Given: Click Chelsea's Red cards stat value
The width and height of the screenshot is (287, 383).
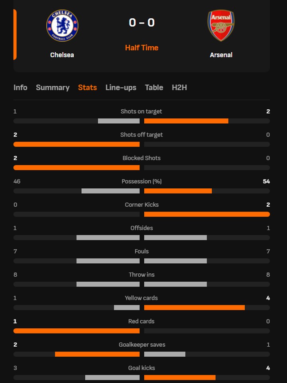Looking at the screenshot, I should point(15,321).
